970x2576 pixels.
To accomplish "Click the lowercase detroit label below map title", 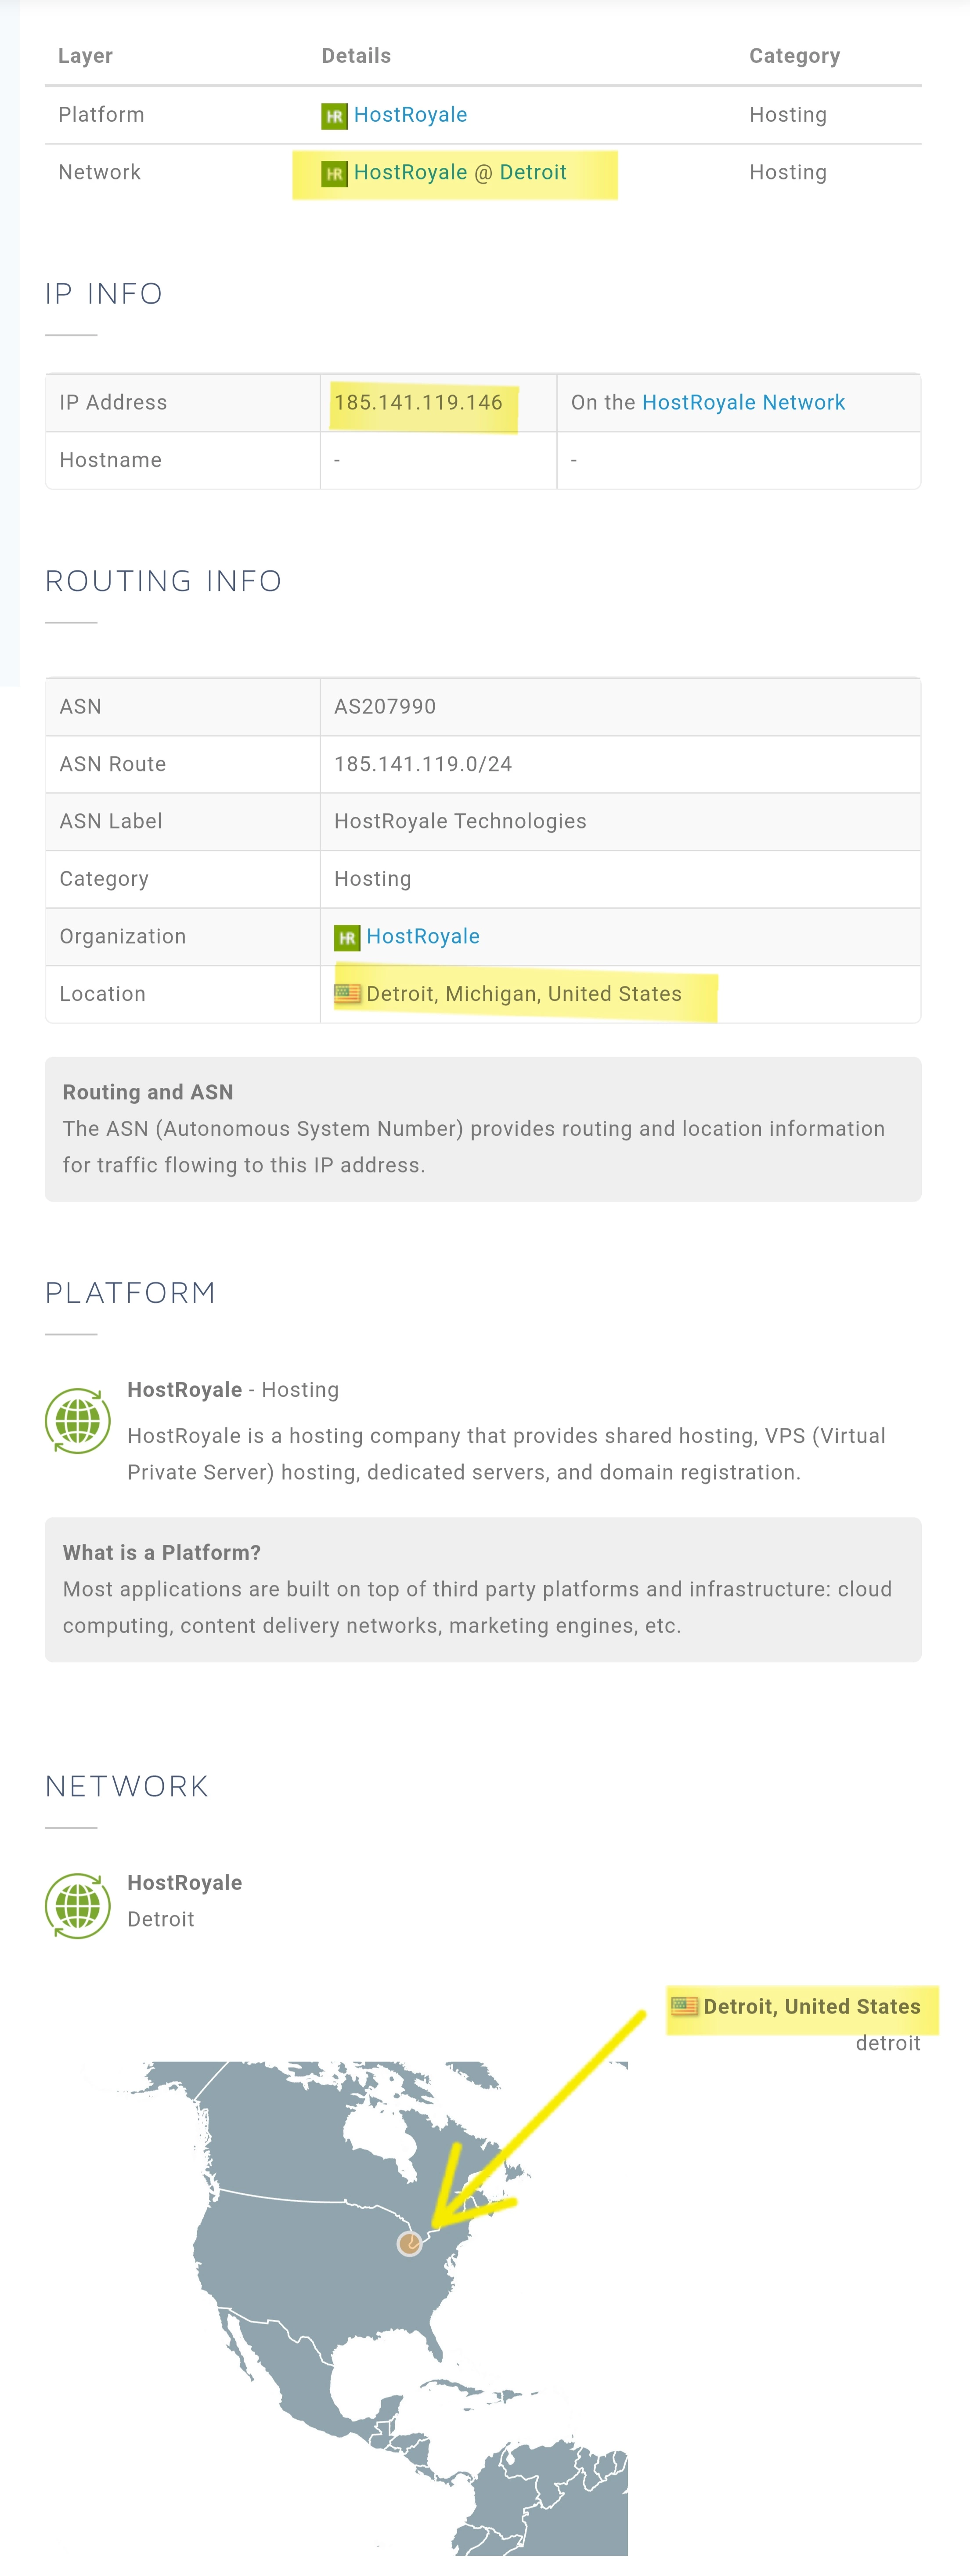I will tap(888, 2043).
